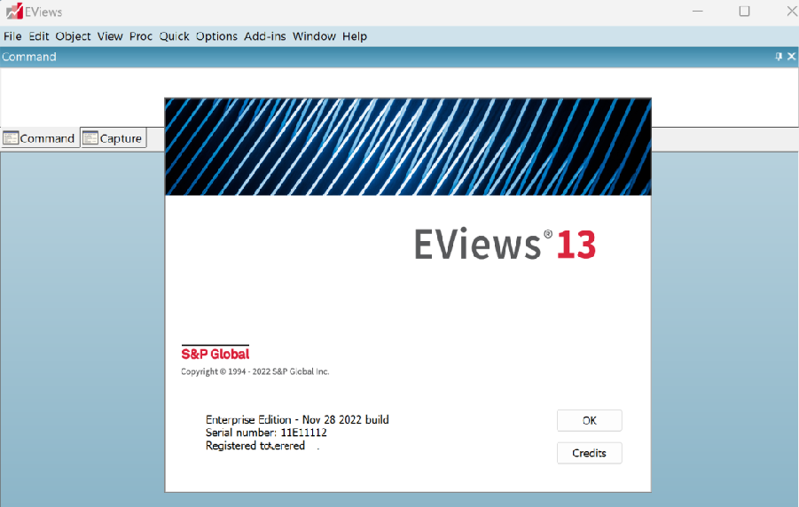Close the Command panel

(x=791, y=57)
